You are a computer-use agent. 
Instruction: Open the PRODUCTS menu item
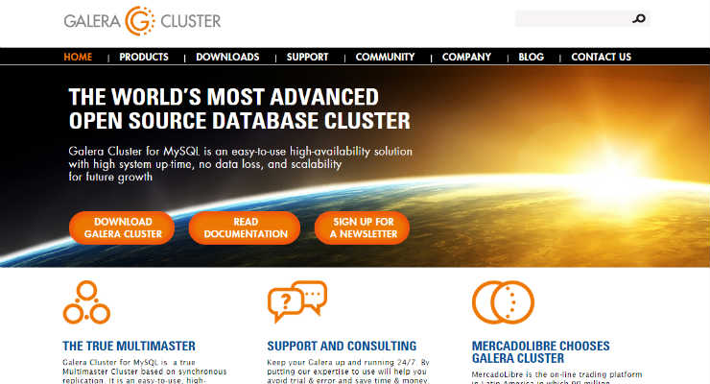click(144, 57)
